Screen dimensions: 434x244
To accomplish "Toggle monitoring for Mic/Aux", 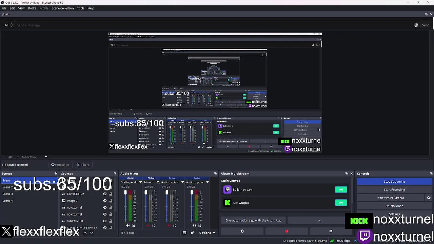I will click(154, 226).
